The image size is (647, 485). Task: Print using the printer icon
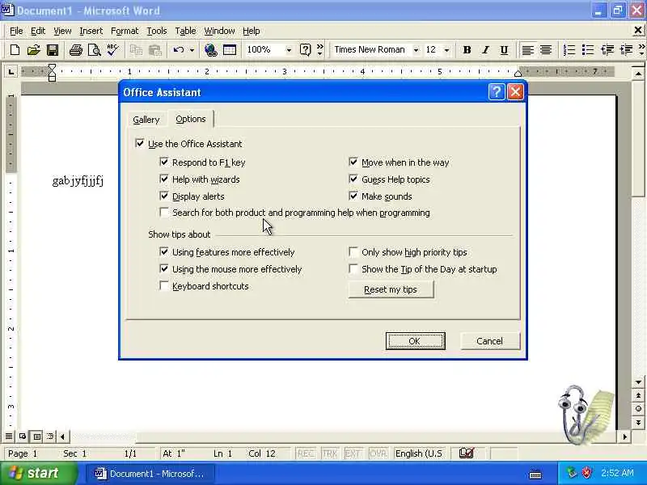point(76,50)
